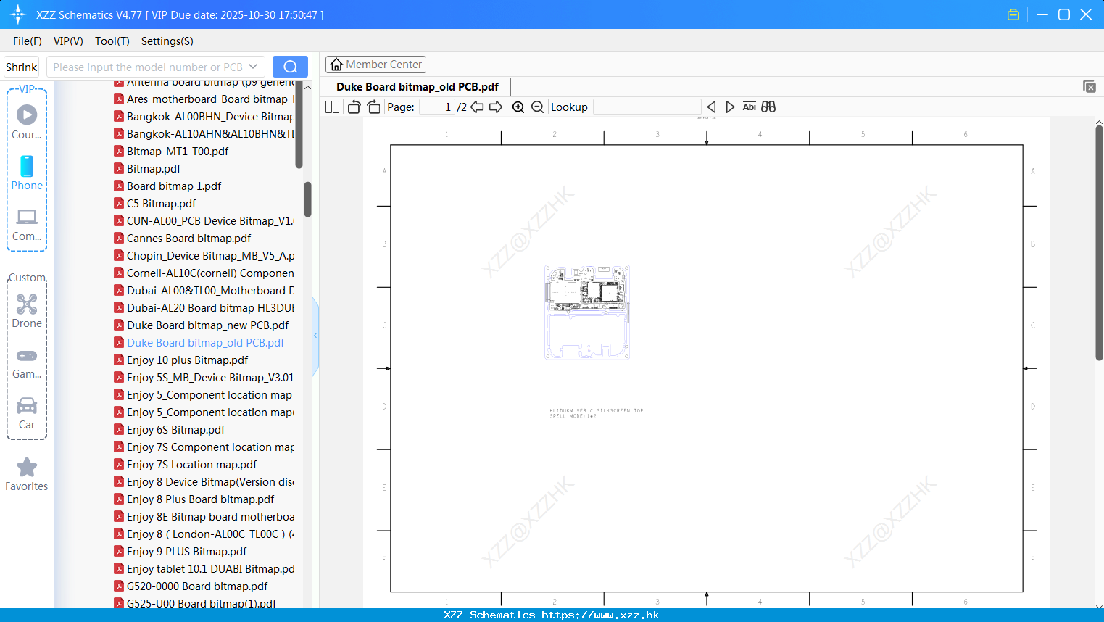Viewport: 1104px width, 622px height.
Task: Open Dubai-AL20 Board bitmap file
Action: [x=204, y=308]
